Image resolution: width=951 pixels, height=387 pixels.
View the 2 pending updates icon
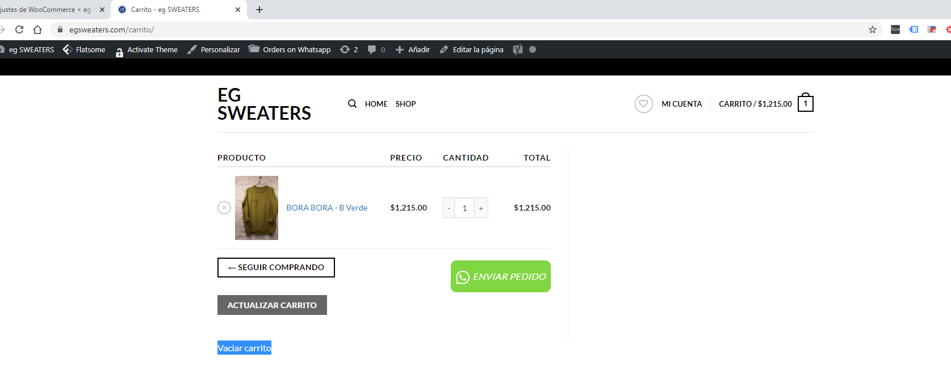349,49
